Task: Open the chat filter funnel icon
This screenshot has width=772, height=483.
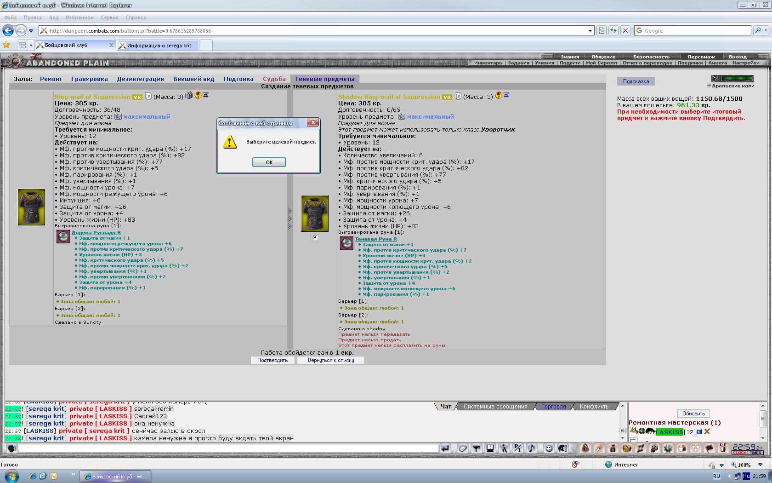Action: (477, 448)
